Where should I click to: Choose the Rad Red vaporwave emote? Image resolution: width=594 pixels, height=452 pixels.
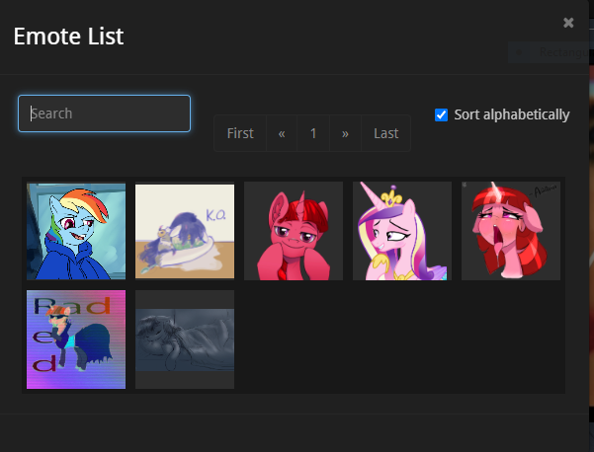[x=76, y=339]
